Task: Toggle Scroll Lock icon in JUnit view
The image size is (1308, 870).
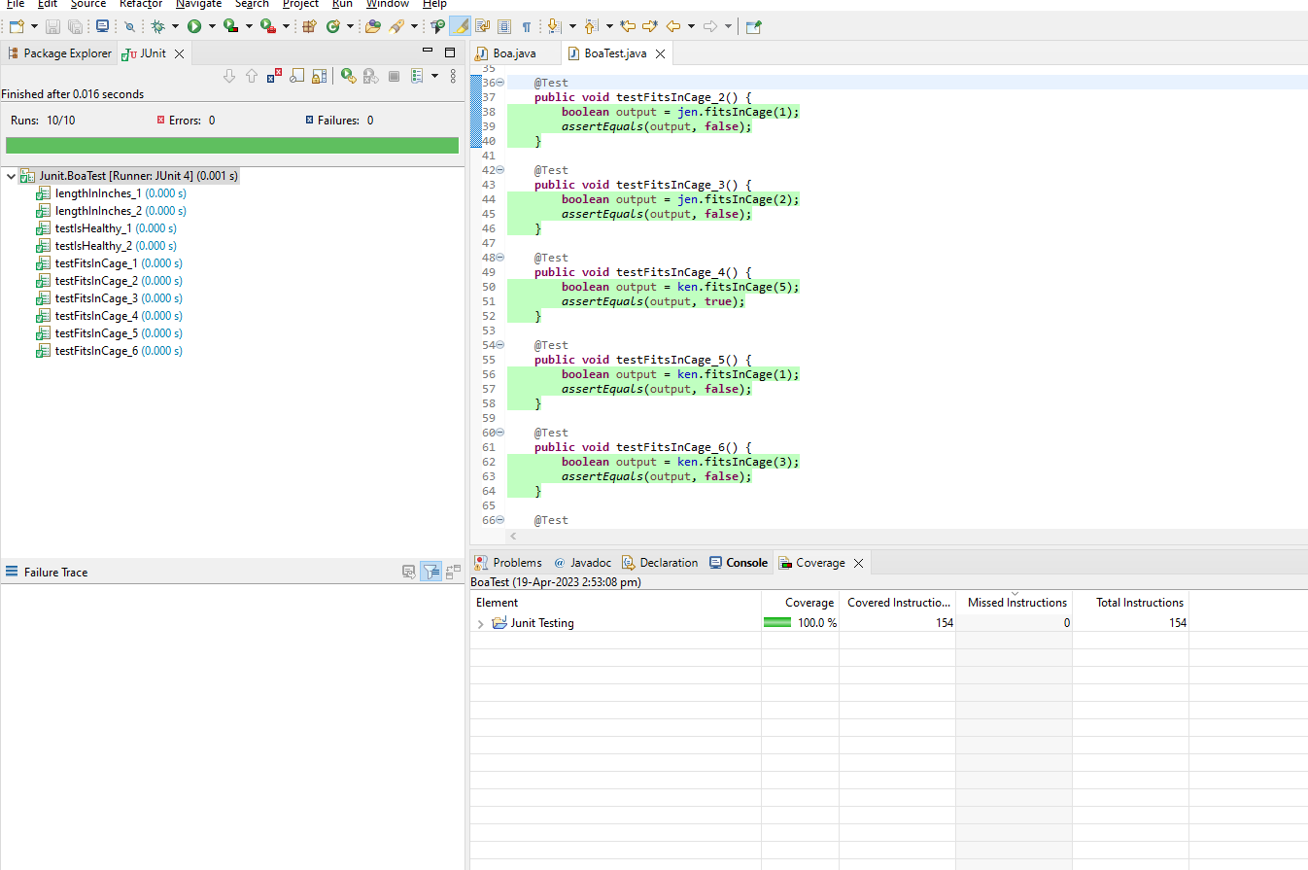Action: click(x=319, y=76)
